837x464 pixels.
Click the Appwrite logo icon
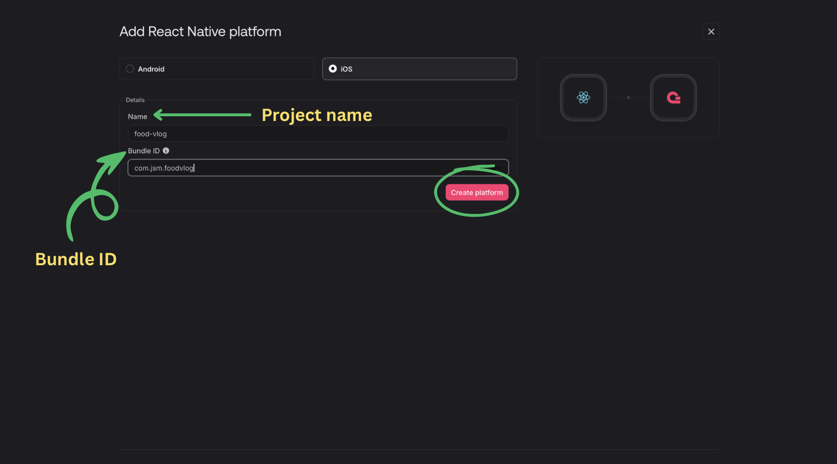pyautogui.click(x=674, y=98)
